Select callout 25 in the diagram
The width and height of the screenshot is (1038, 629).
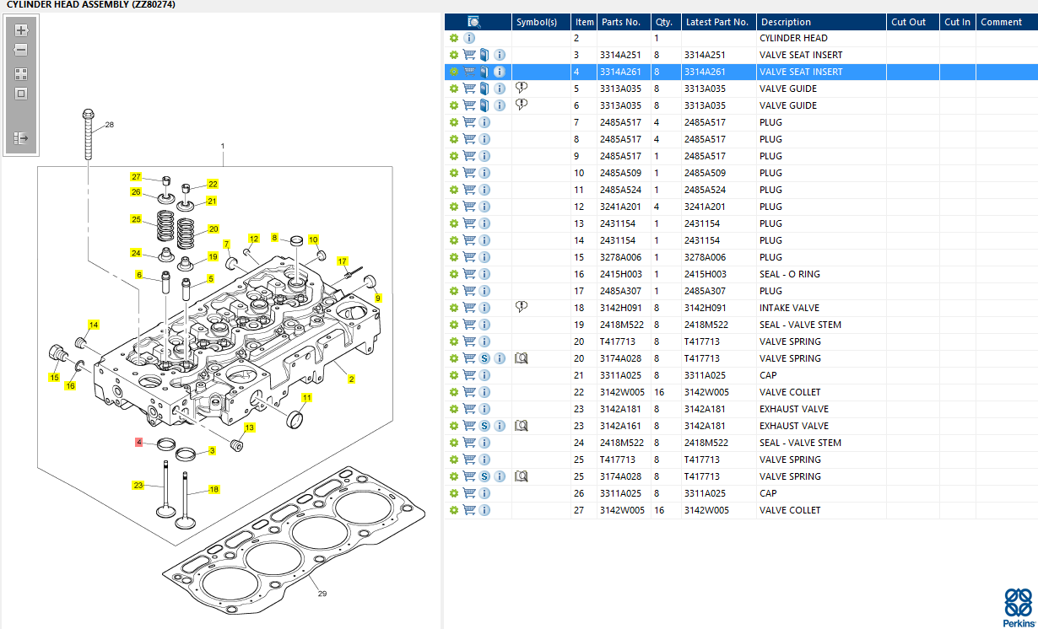point(136,219)
